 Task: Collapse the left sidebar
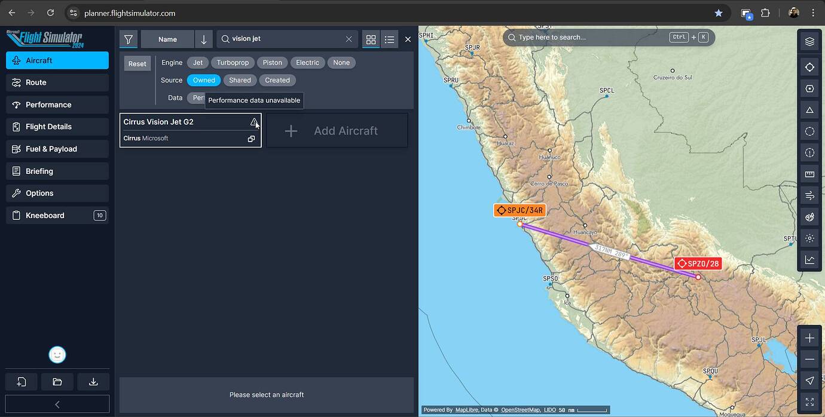click(57, 404)
